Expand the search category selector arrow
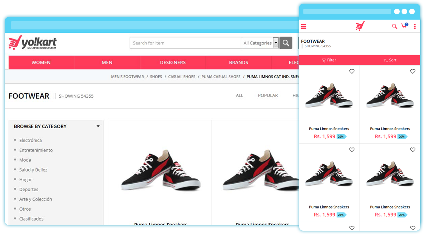Viewport: 425px width, 236px height. click(276, 43)
